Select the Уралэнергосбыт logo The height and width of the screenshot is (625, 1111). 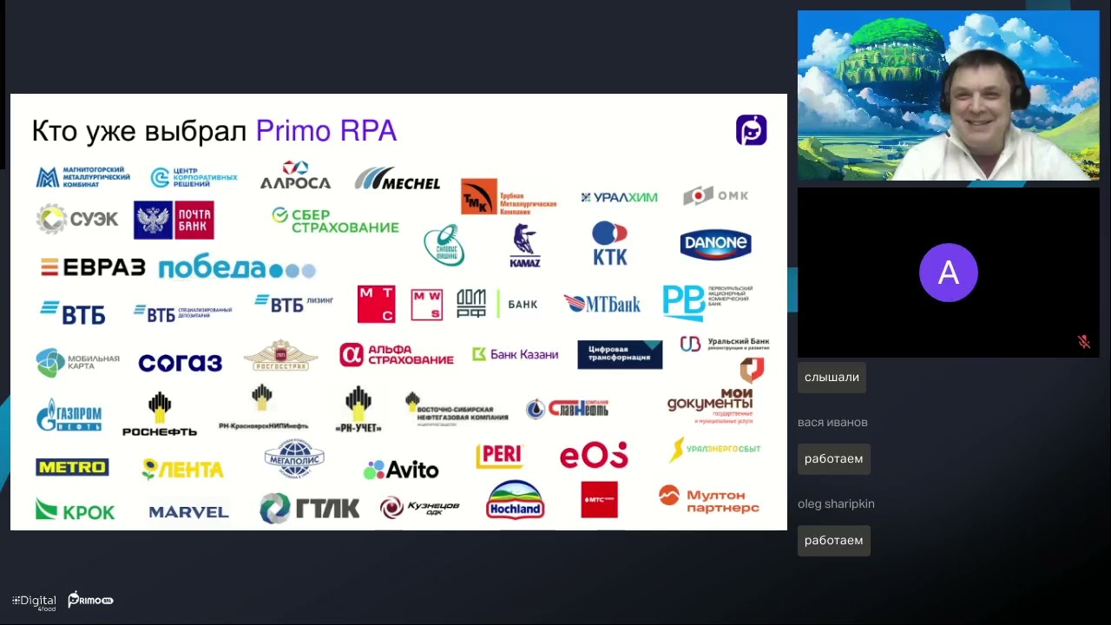pyautogui.click(x=715, y=449)
